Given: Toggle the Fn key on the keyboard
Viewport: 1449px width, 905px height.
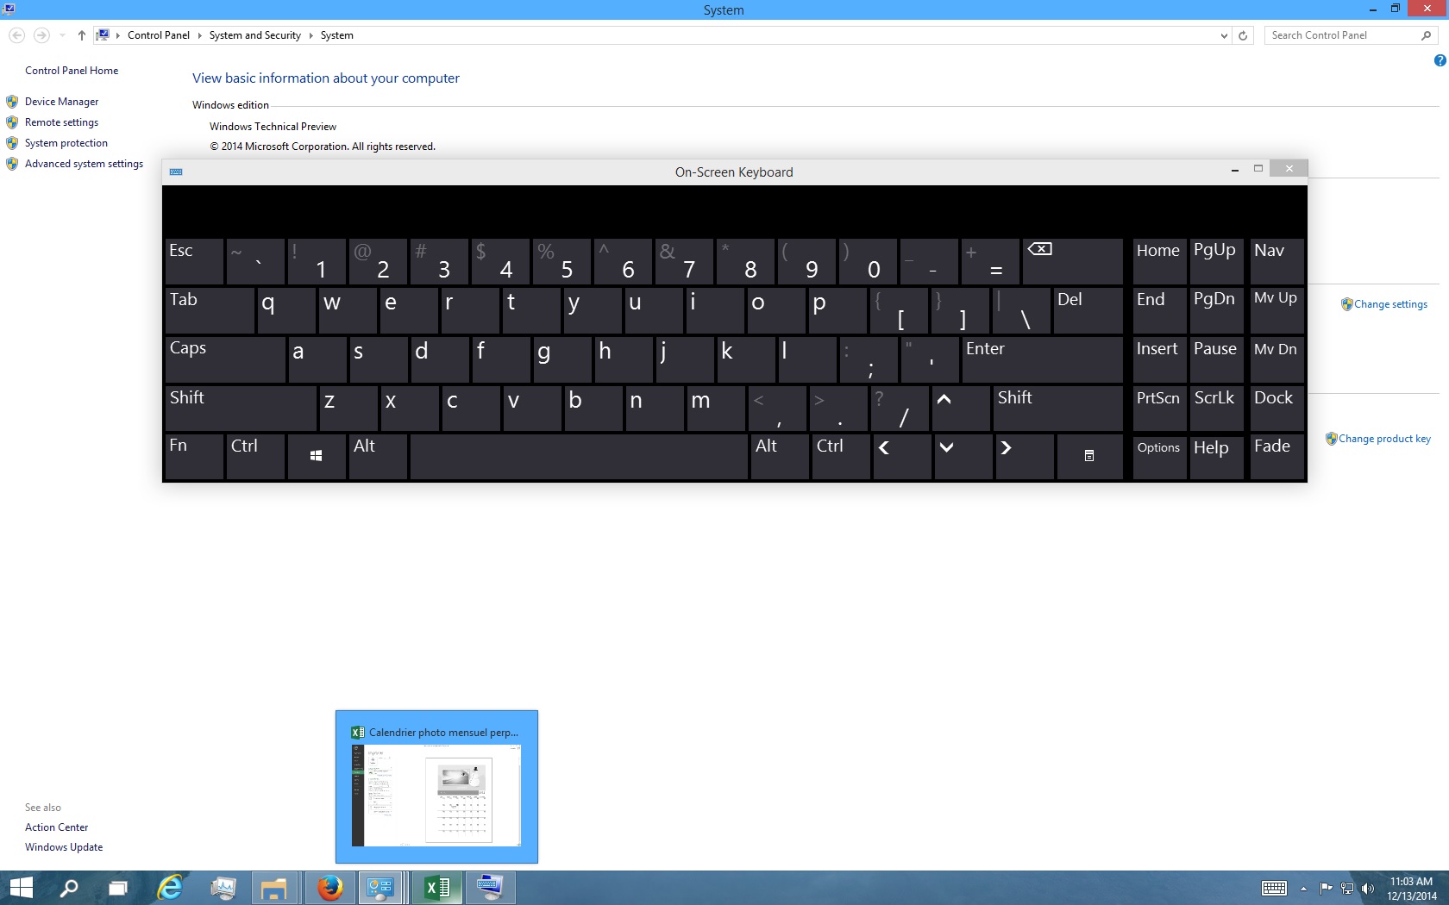Looking at the screenshot, I should (x=194, y=456).
